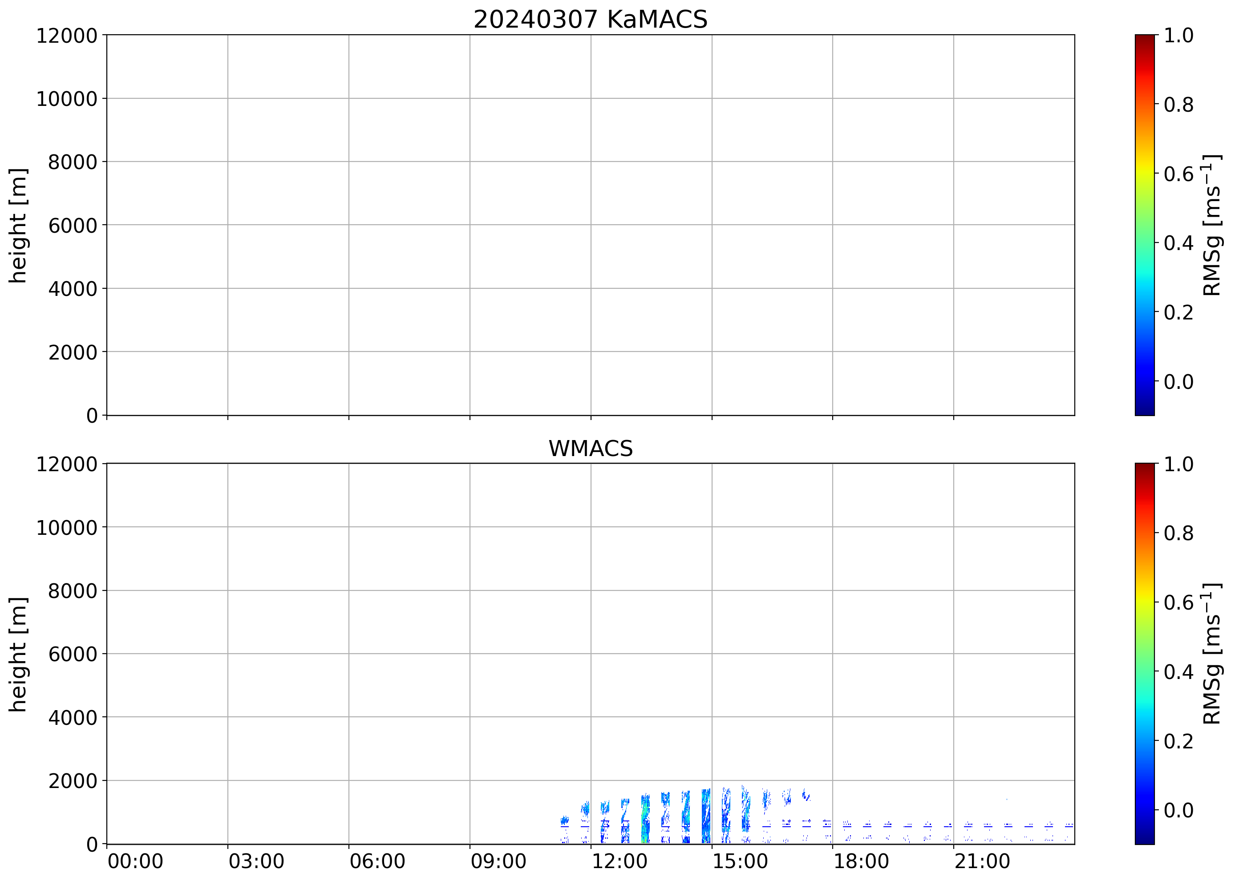Click the '06:00' x-axis tick label

(x=377, y=861)
